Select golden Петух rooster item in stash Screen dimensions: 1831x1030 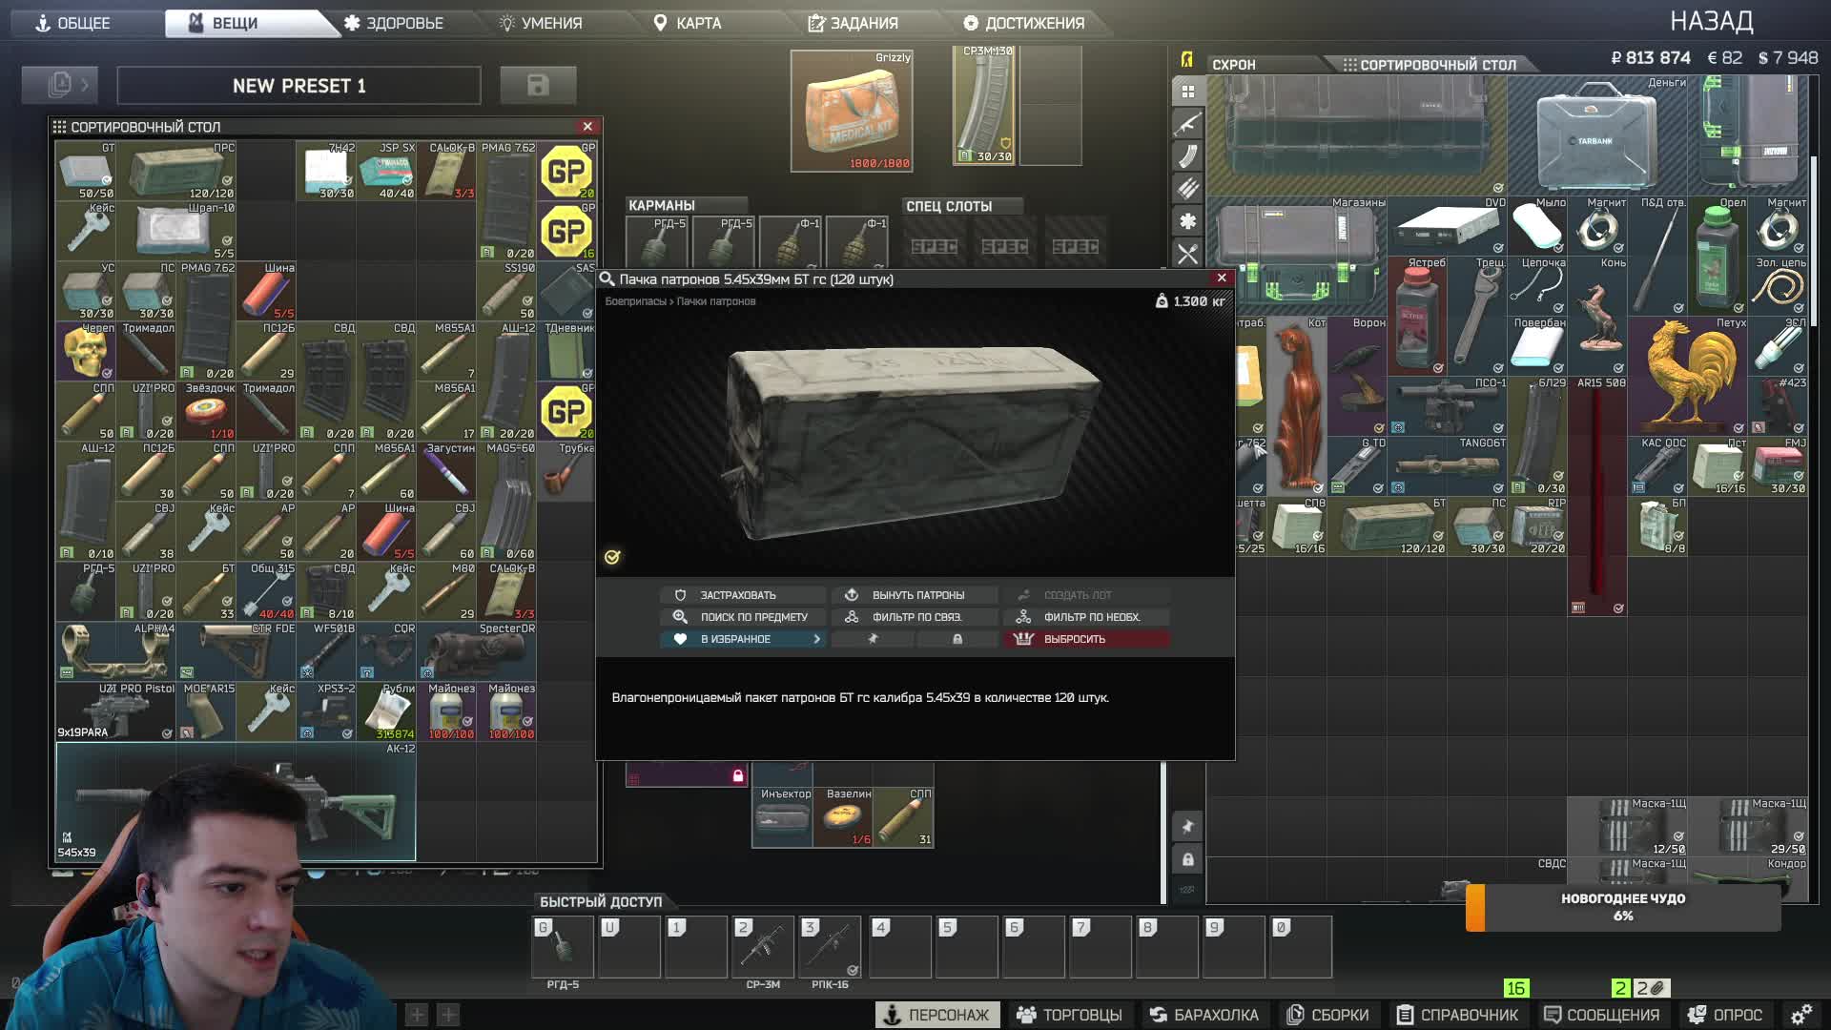[x=1688, y=376]
